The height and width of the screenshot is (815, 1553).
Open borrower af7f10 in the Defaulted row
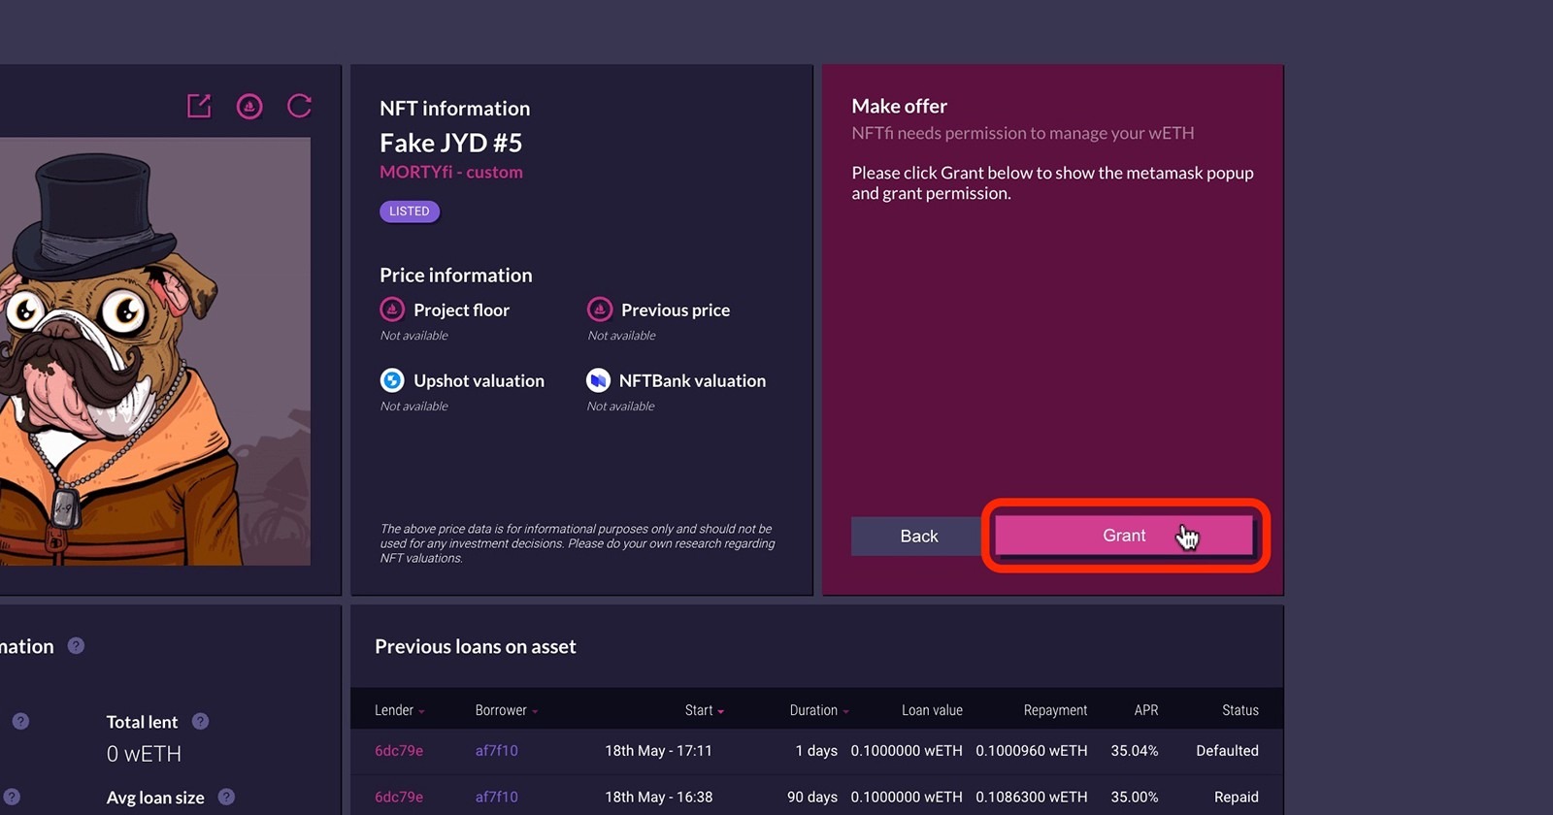pyautogui.click(x=497, y=751)
